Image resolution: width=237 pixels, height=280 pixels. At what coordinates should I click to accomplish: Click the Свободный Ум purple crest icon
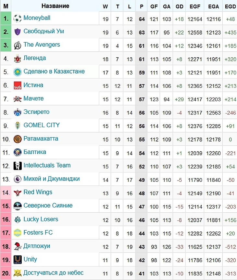[18, 32]
